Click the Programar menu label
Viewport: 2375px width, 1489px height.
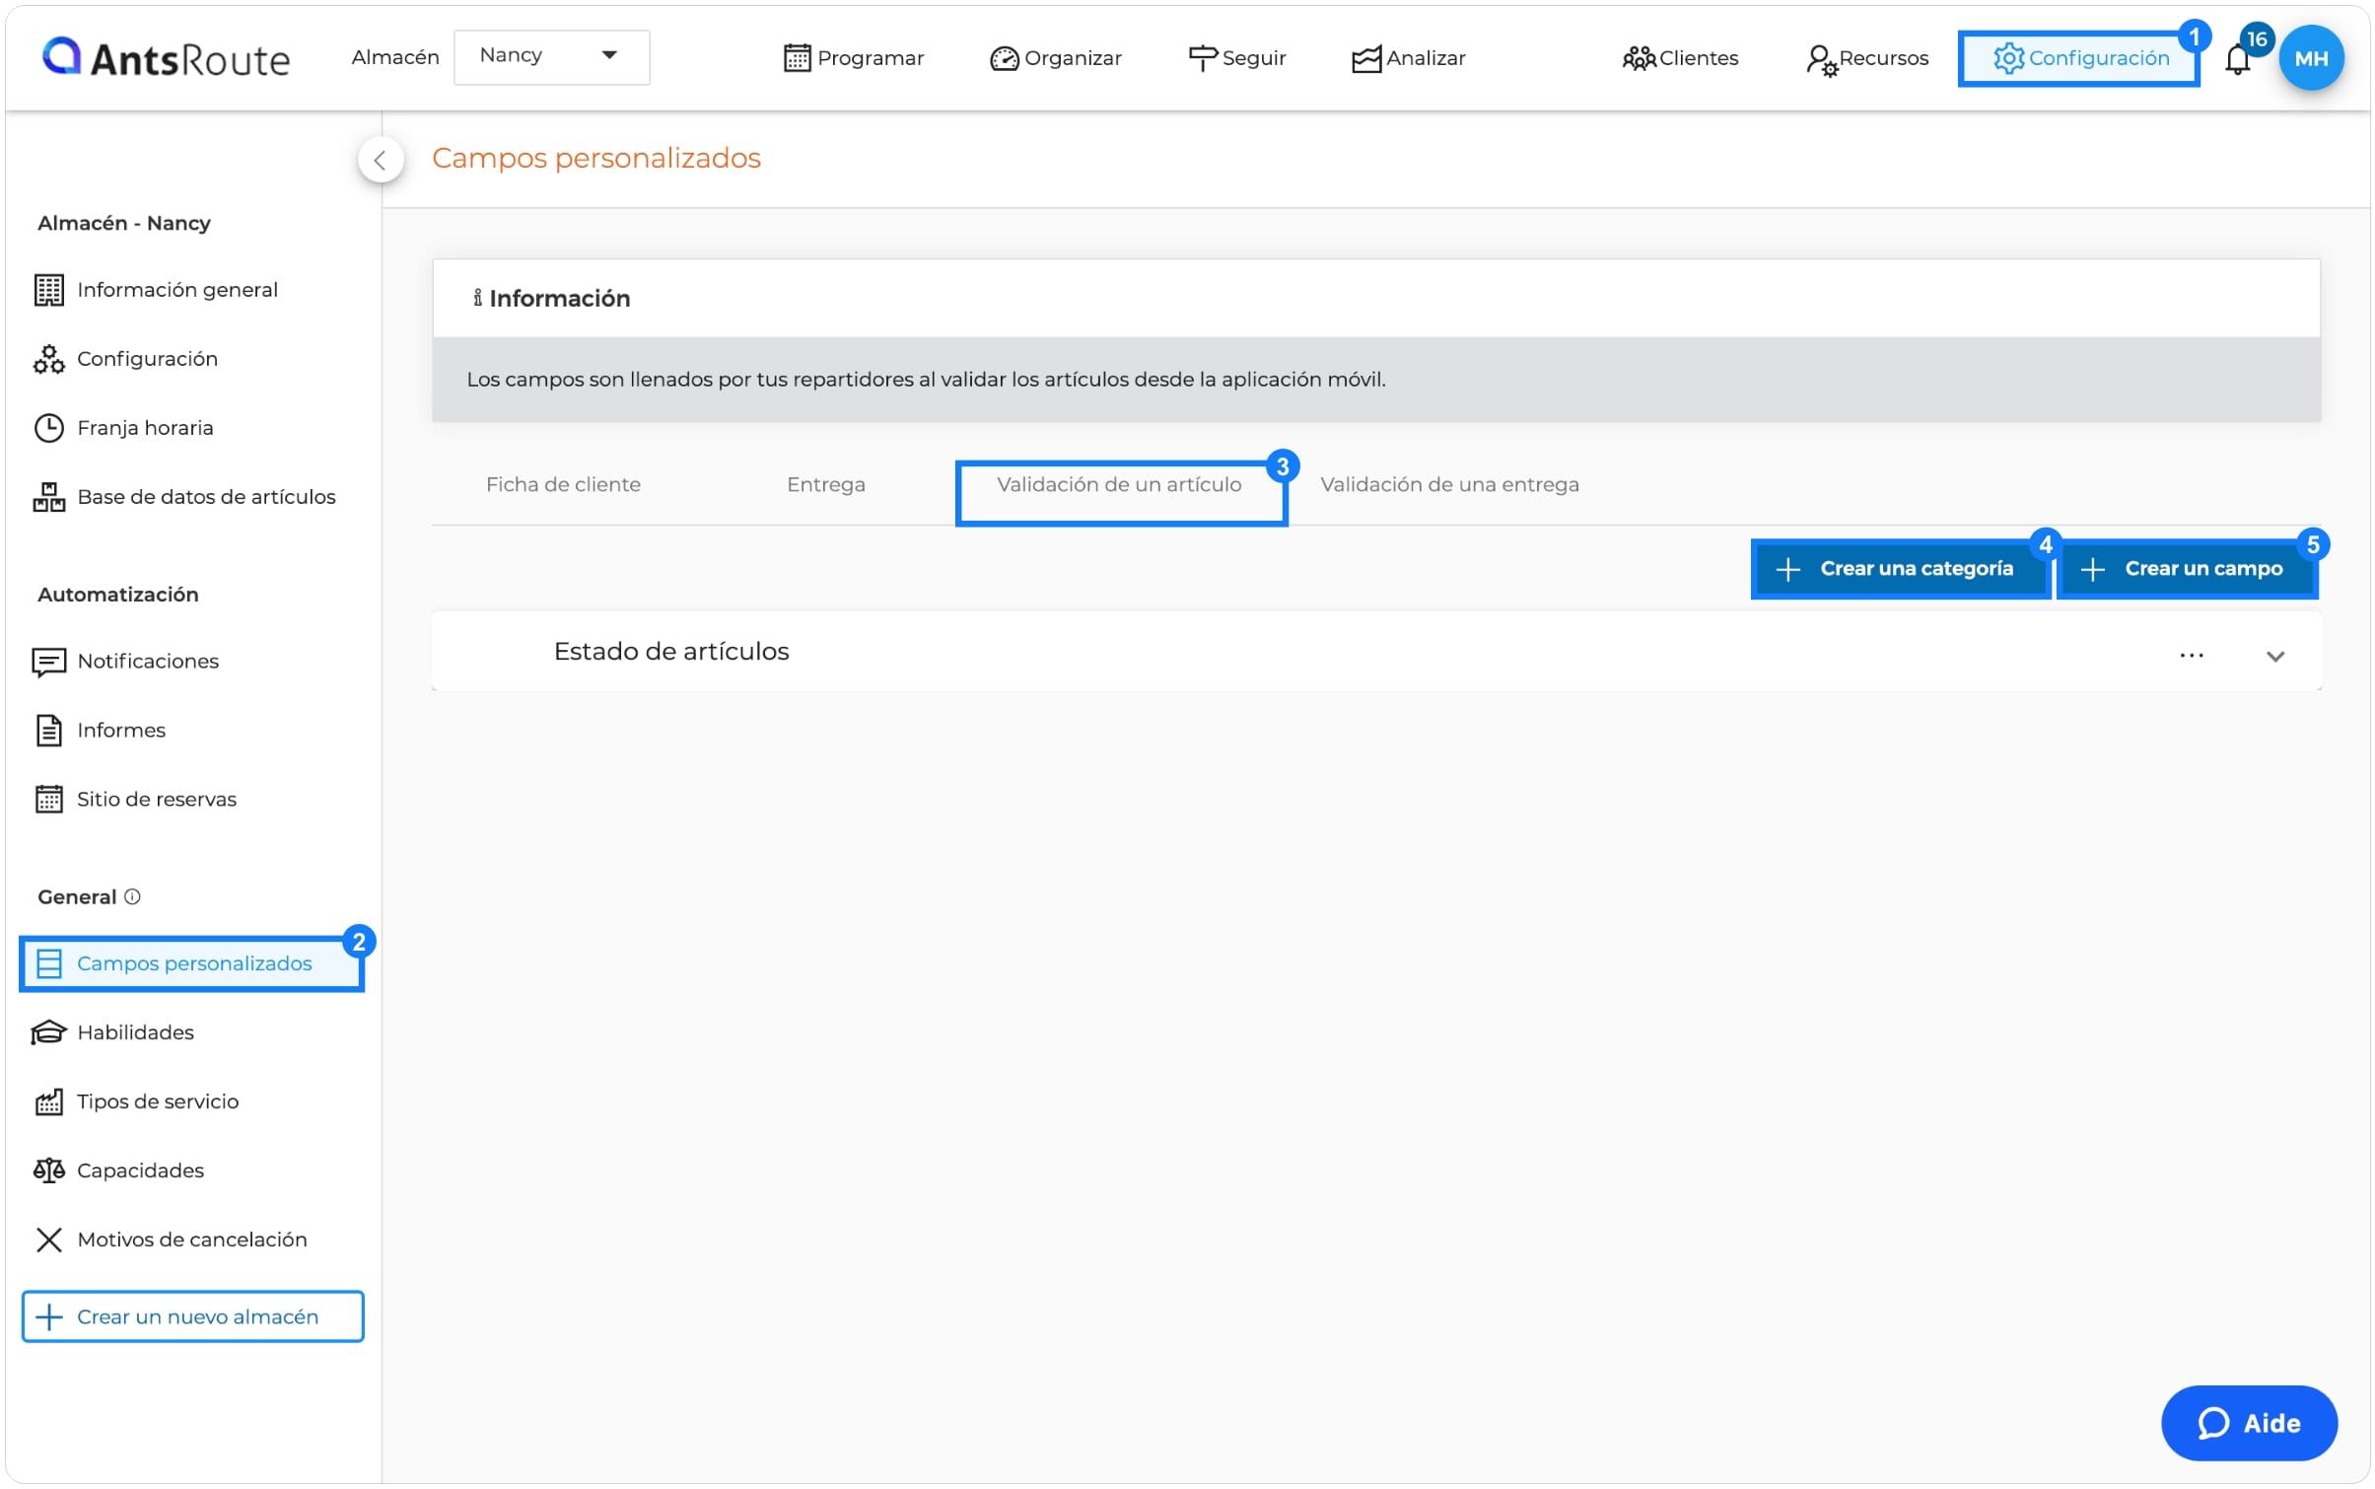pyautogui.click(x=871, y=58)
